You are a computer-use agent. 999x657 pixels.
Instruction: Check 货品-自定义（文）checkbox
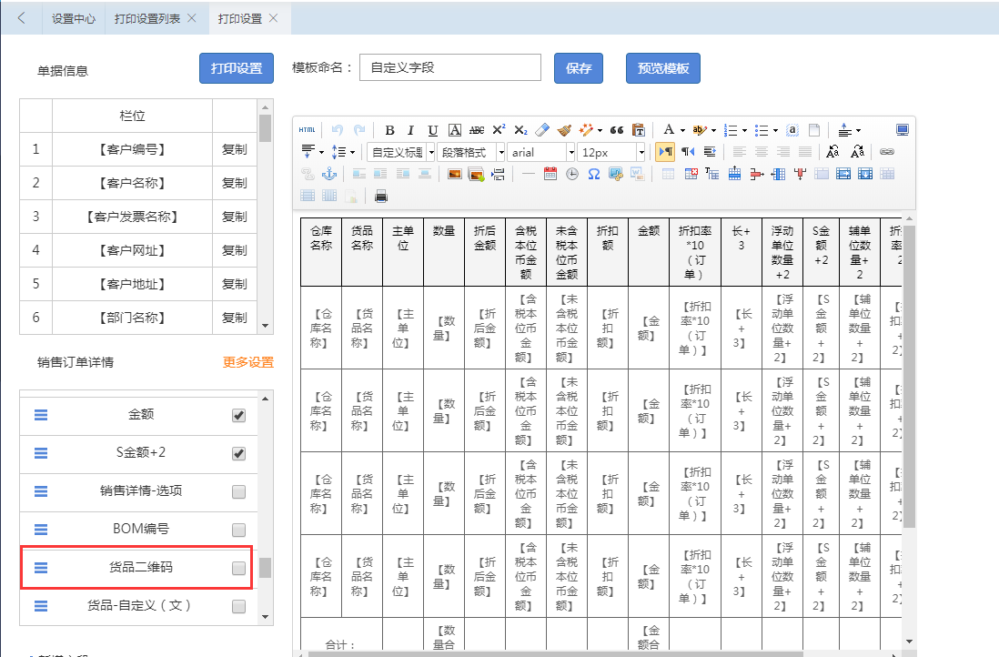(x=239, y=607)
